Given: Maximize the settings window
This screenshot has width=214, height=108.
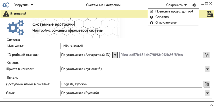Looking at the screenshot, I should 207,3.
